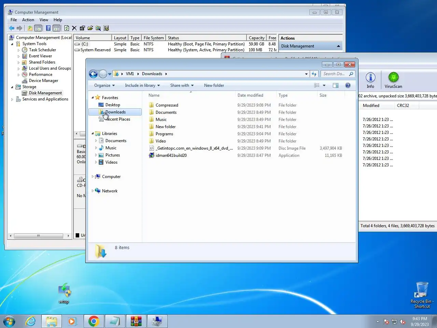Click the Up one level folder icon
The image size is (437, 328).
click(30, 28)
